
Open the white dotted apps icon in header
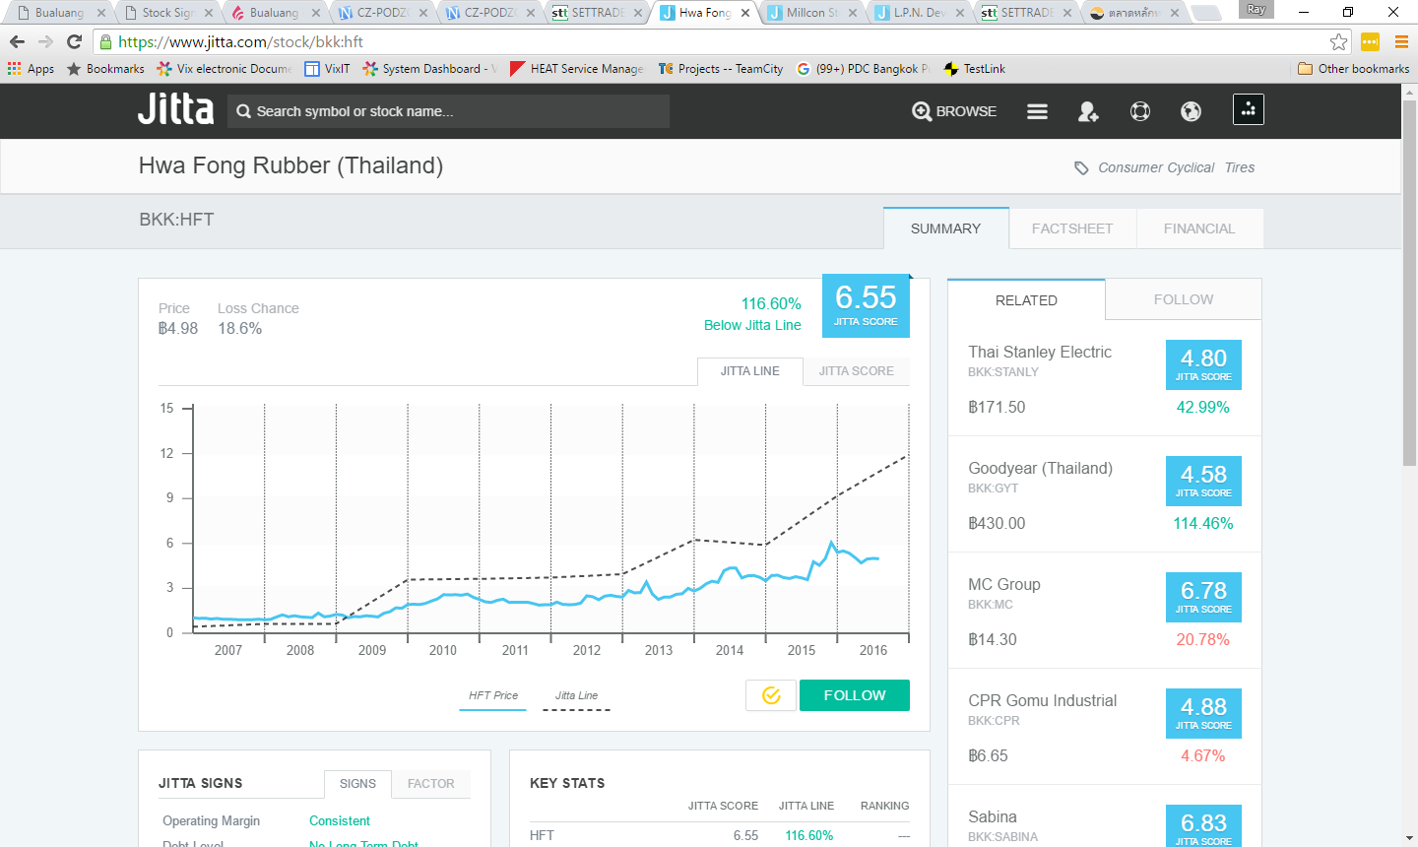coord(1249,109)
